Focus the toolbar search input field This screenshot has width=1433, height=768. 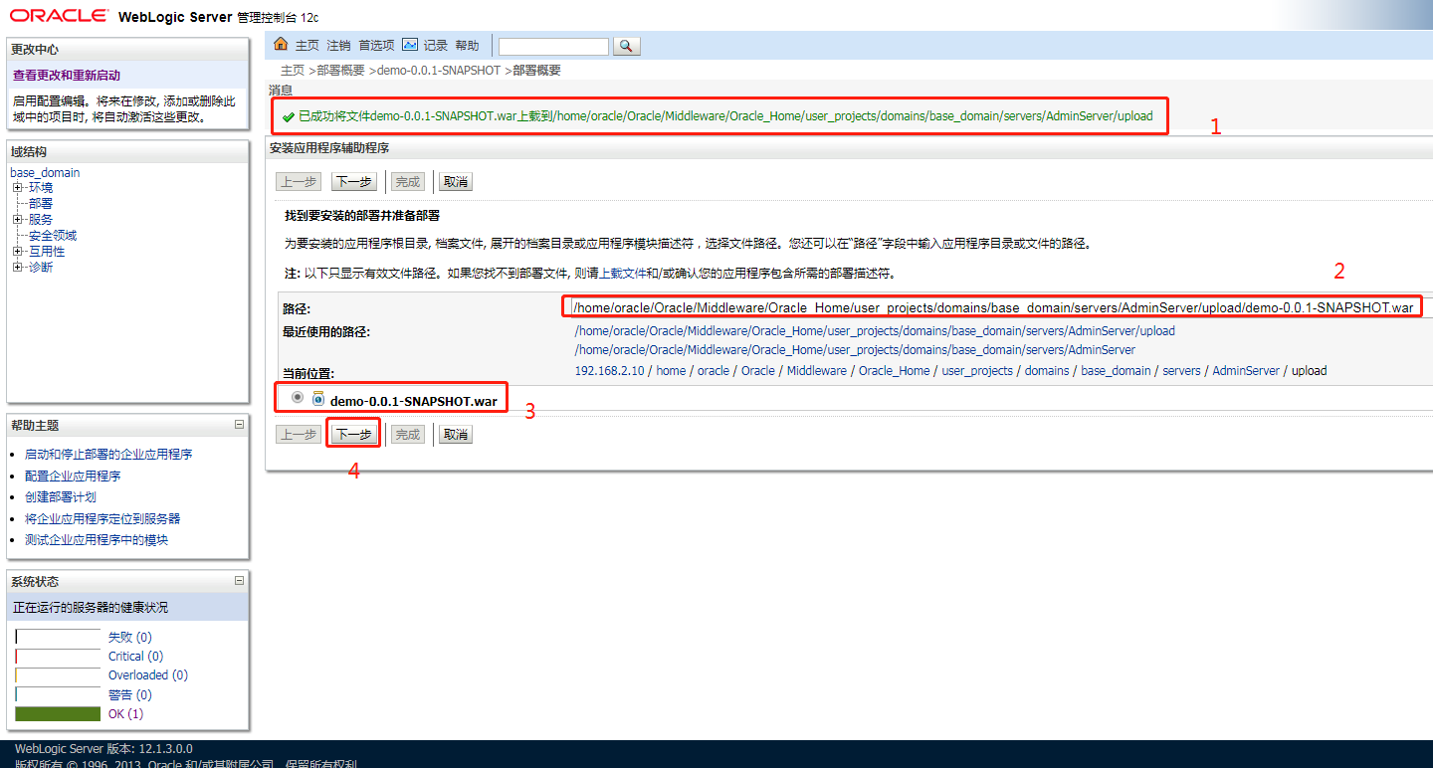tap(553, 47)
